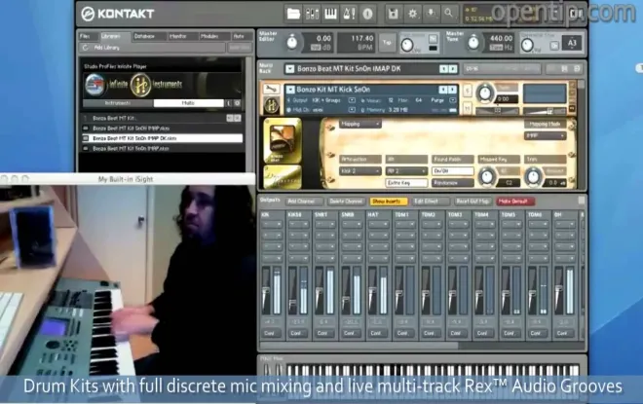Open the Bonzo Kit instrument name dropdown
Image resolution: width=643 pixels, height=404 pixels.
point(290,90)
